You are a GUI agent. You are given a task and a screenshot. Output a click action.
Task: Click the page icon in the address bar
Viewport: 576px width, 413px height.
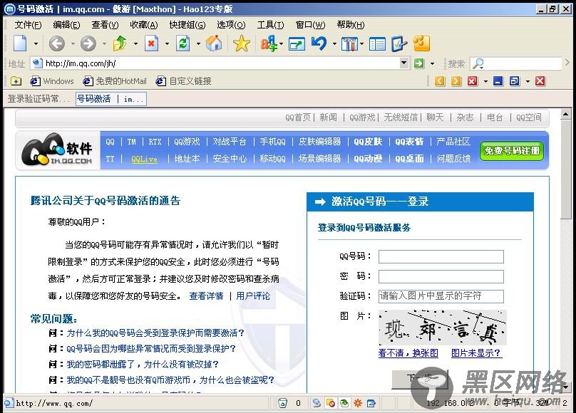point(37,63)
